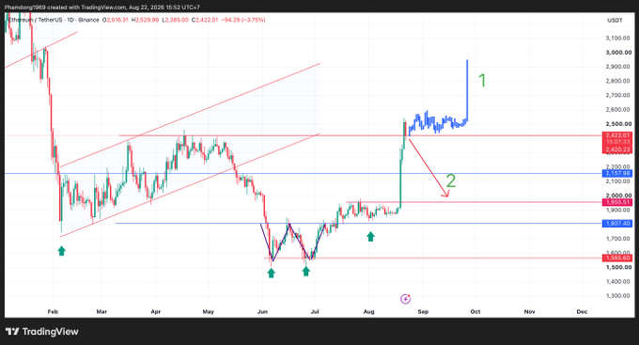Click the green scenario label 2

451,180
